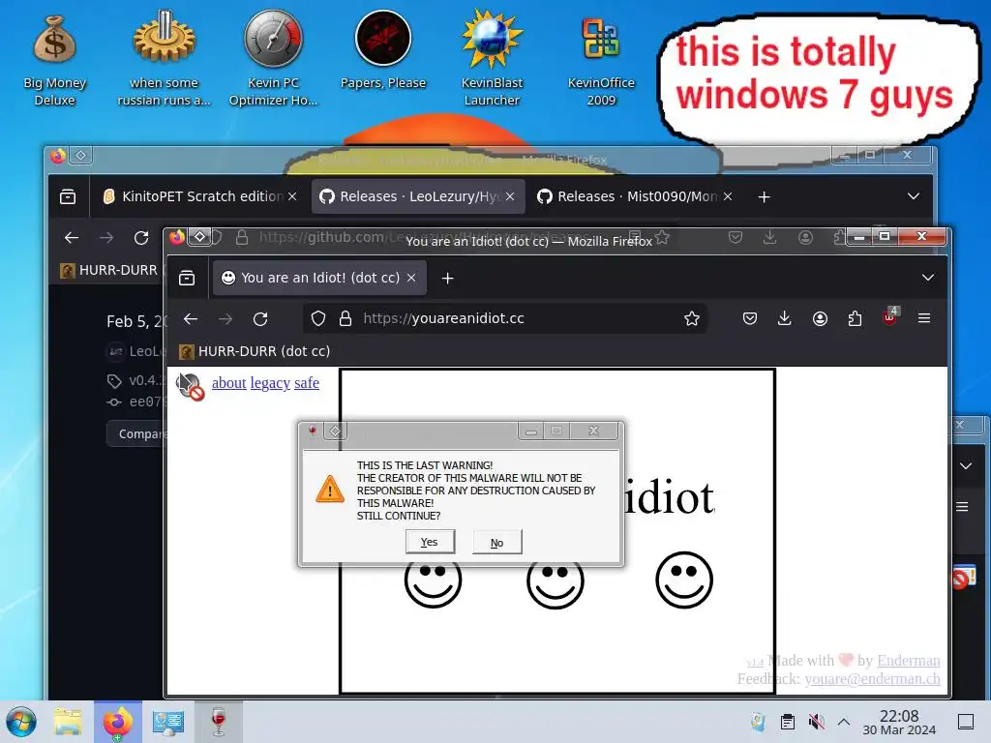Viewport: 991px width, 743px height.
Task: Bookmark youareanidiot.cc with the star icon
Action: (x=691, y=318)
